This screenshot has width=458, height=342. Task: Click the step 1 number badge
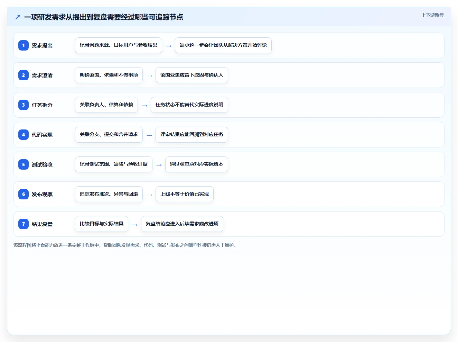point(24,45)
